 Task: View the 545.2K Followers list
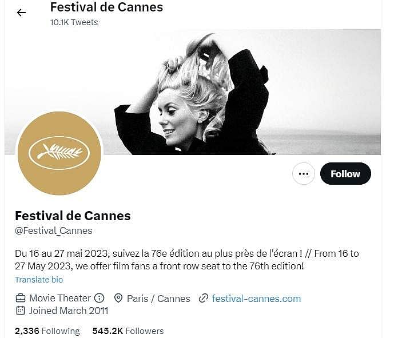pyautogui.click(x=128, y=331)
